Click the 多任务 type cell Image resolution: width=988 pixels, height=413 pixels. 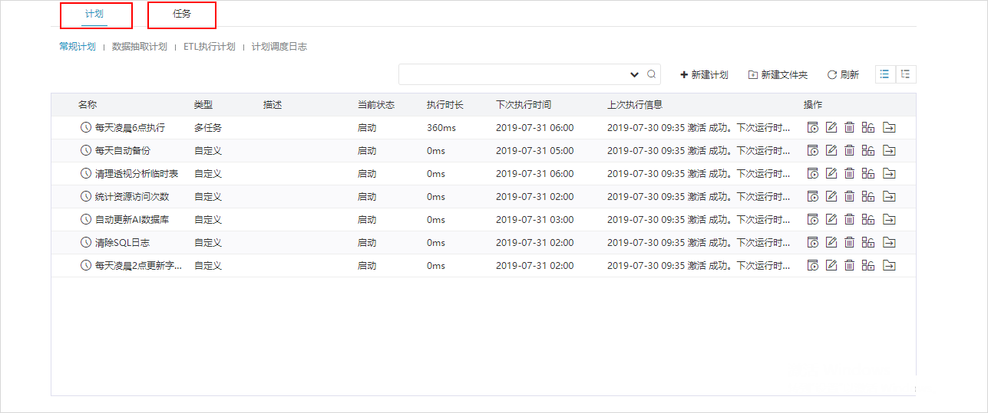[x=208, y=128]
